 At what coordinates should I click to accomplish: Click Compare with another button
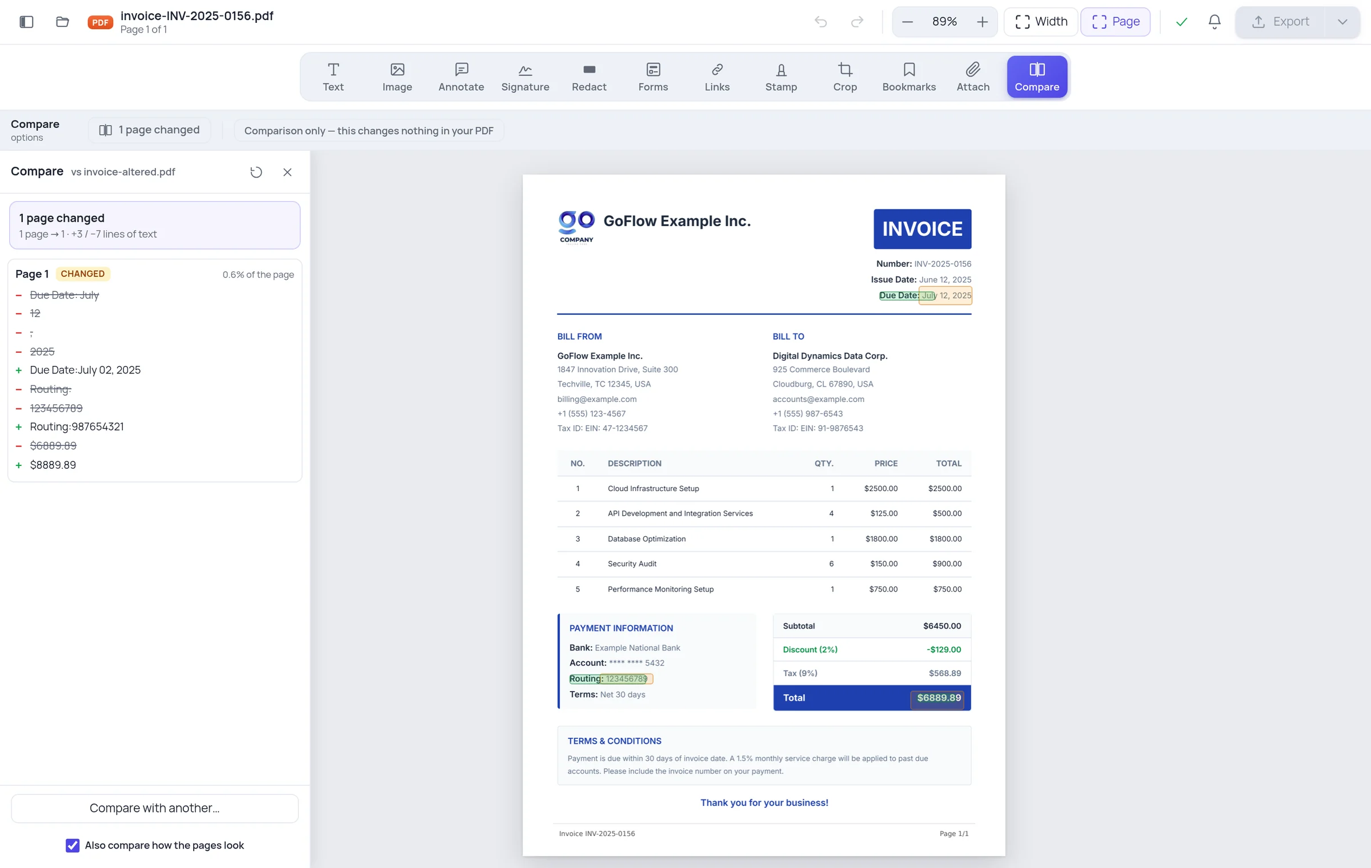tap(154, 808)
